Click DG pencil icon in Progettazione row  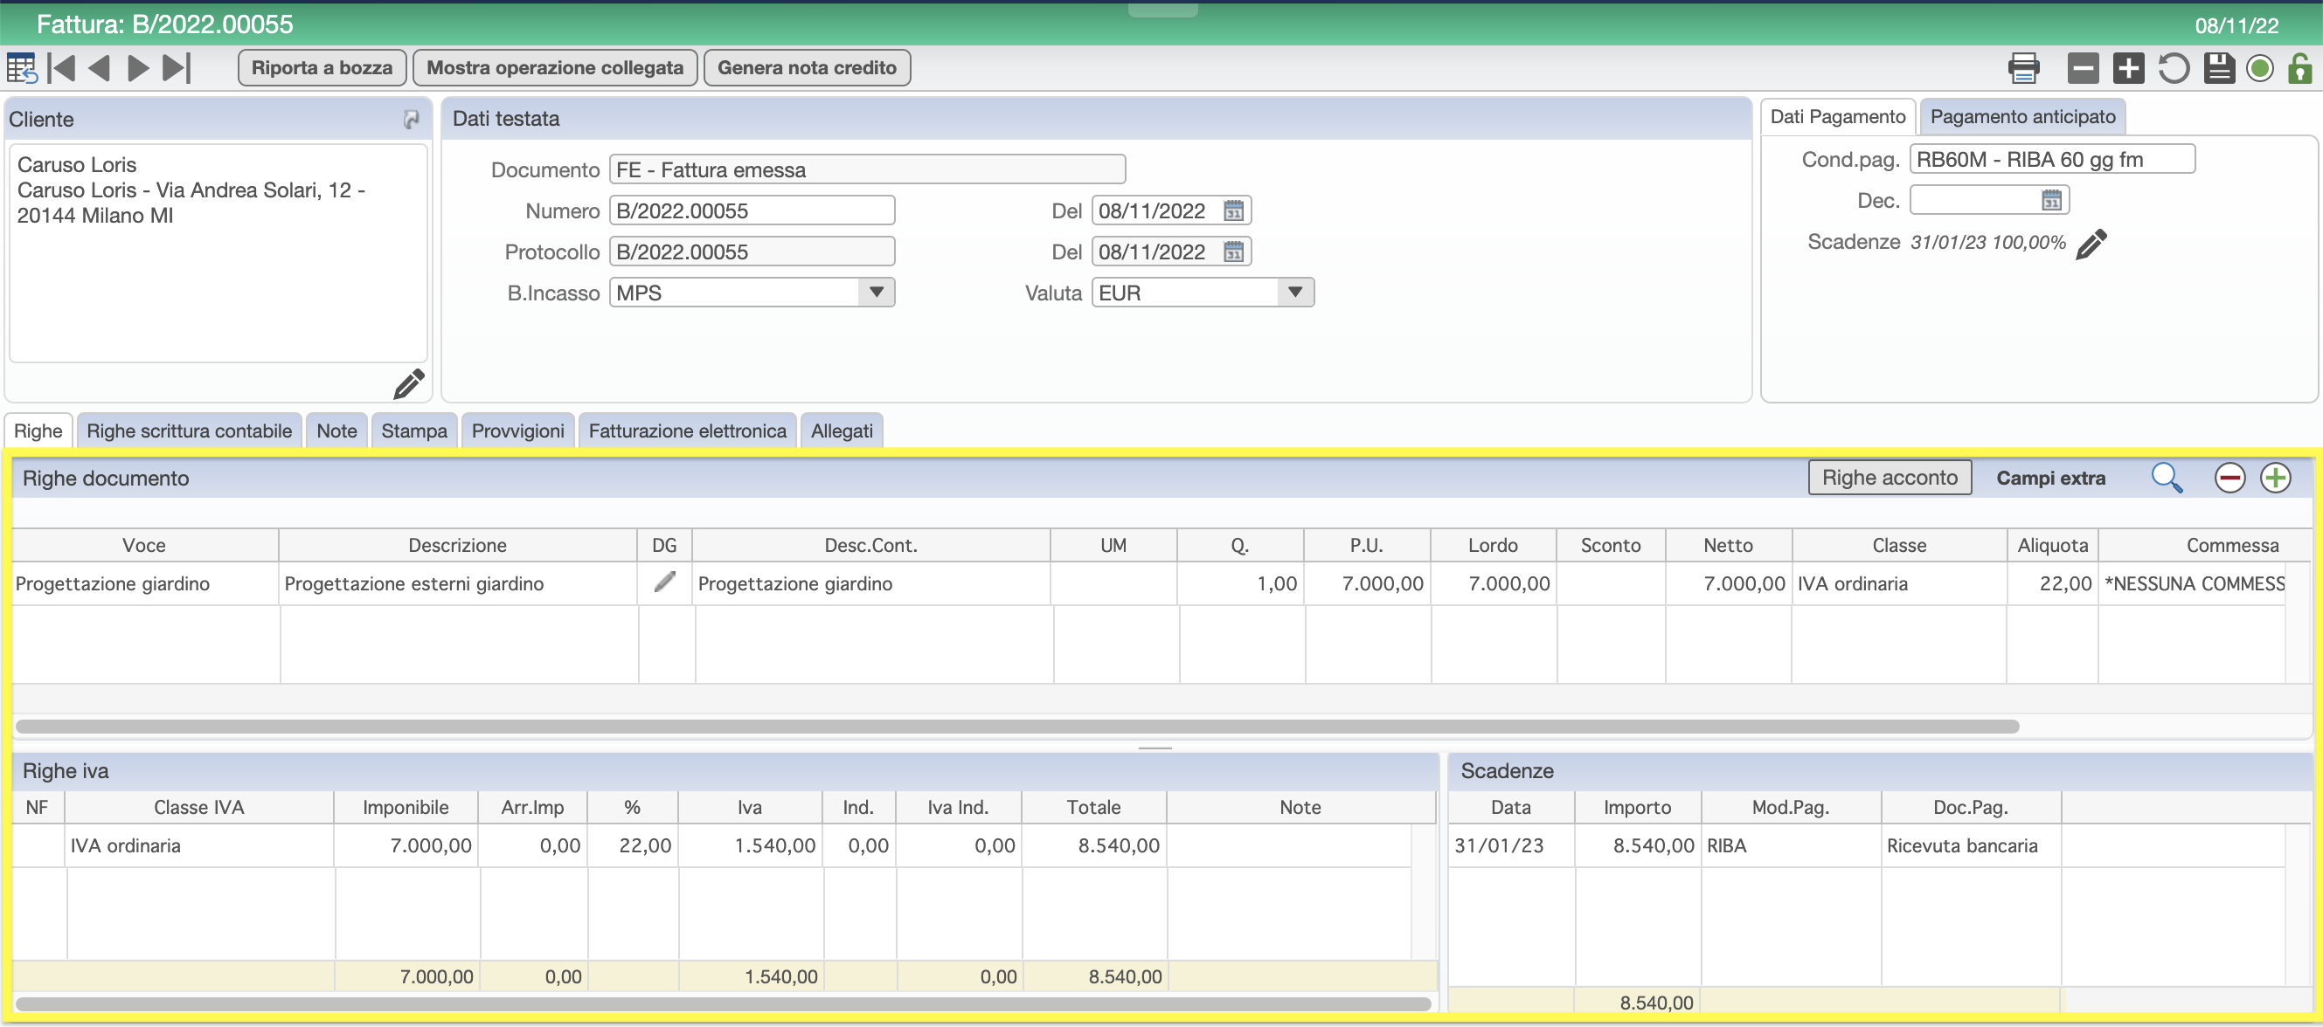pos(664,582)
